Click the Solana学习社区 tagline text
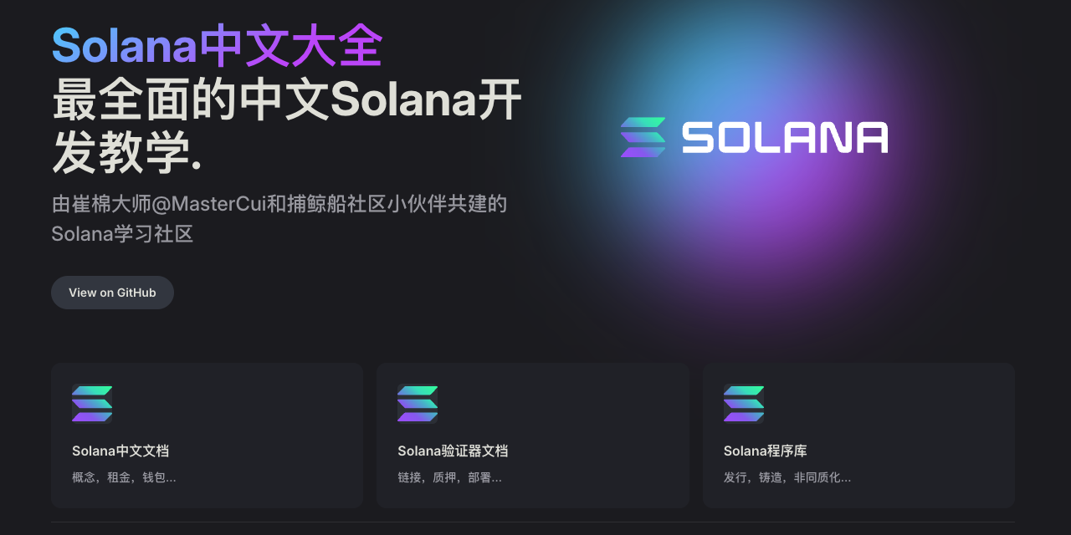Viewport: 1071px width, 535px height. 122,234
